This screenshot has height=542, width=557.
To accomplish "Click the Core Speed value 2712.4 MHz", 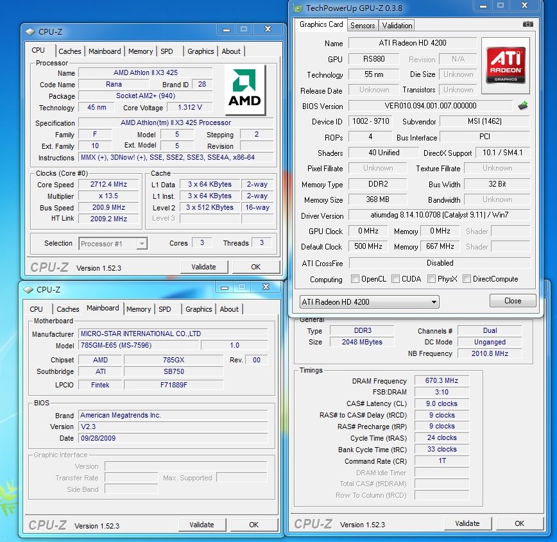I will click(x=108, y=184).
